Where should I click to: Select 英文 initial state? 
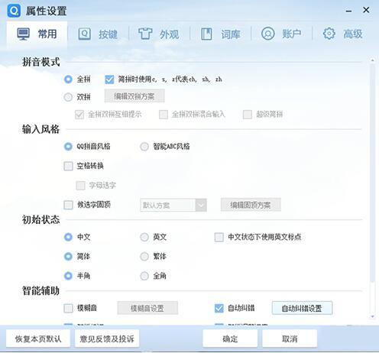144,237
